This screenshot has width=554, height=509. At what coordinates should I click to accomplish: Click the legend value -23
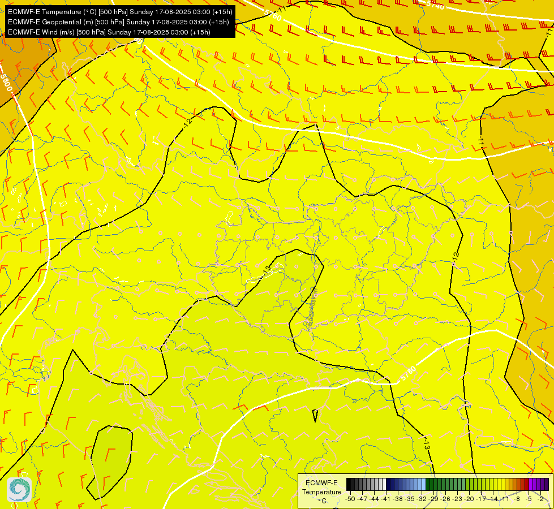tap(457, 499)
